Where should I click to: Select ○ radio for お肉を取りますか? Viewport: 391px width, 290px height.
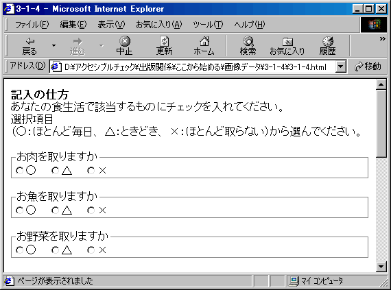point(19,171)
